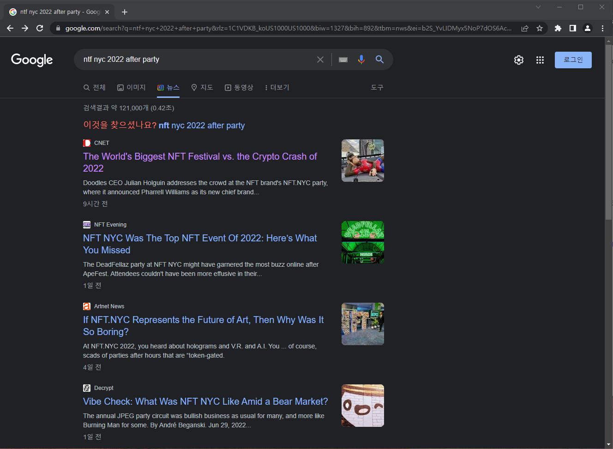Click the Artnet News favicon icon
The image size is (613, 449).
(x=87, y=306)
